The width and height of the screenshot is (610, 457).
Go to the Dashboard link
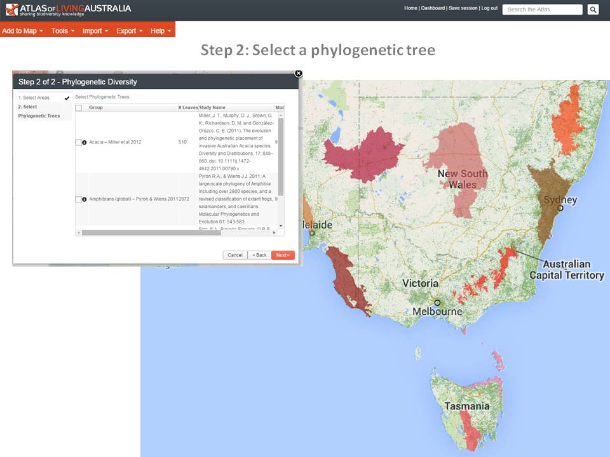point(433,8)
